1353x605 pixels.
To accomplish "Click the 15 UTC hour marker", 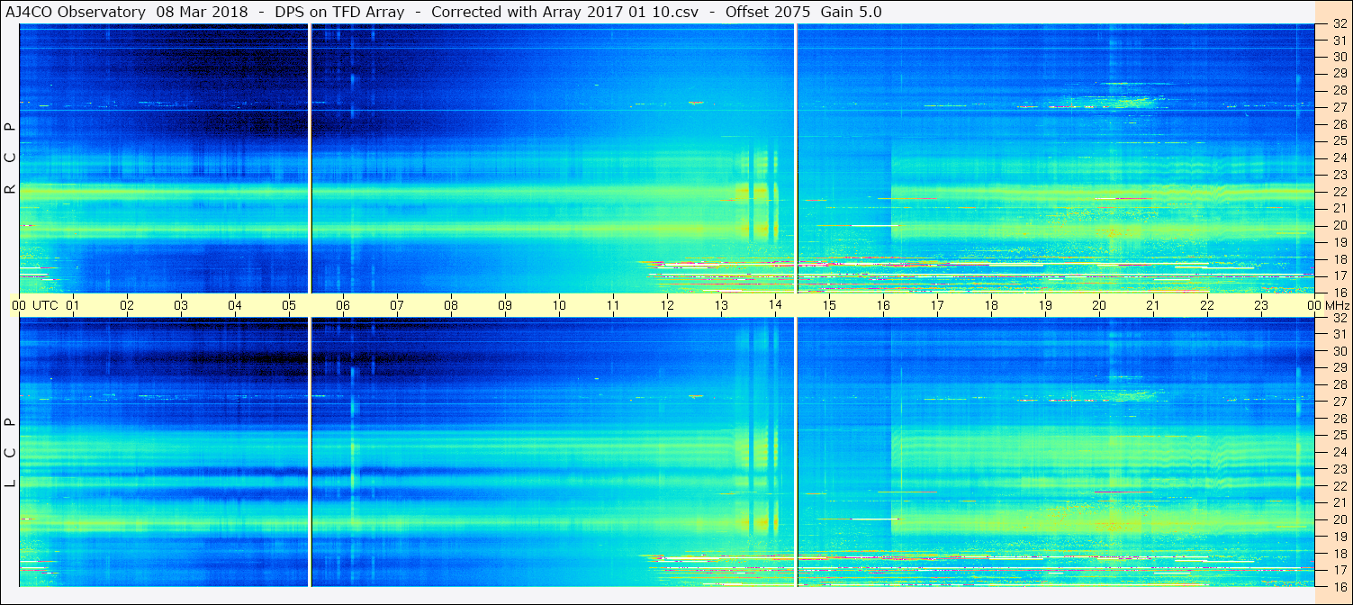I will tap(829, 305).
